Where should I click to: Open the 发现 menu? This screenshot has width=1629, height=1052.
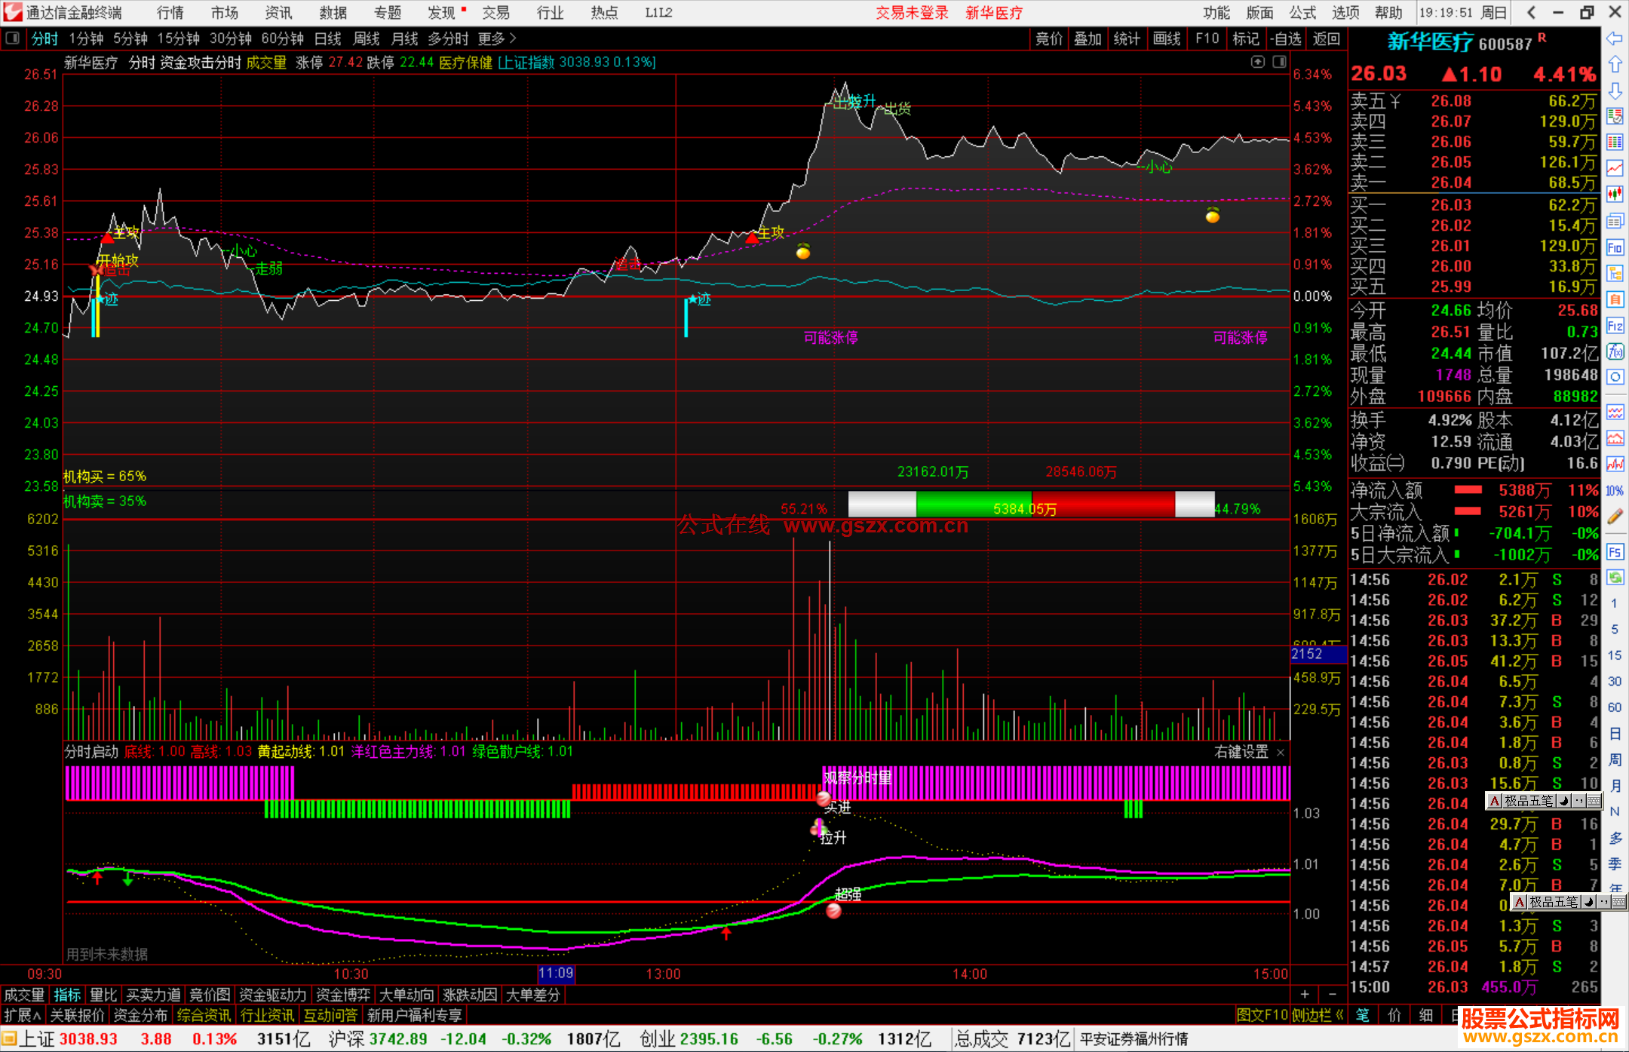442,12
